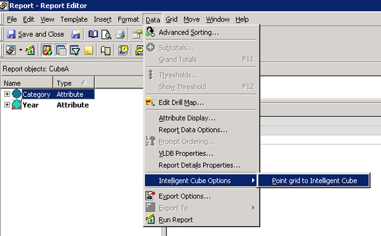Screen dimensions: 381x236
Task: Close the open Data menu
Action: pos(152,20)
